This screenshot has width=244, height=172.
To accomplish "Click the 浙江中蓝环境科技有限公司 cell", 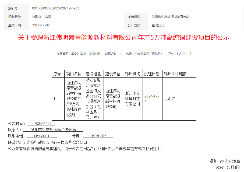I will [133, 99].
